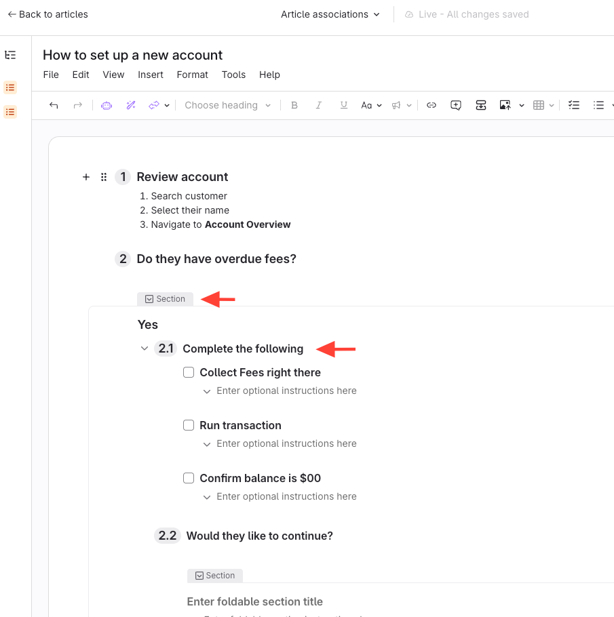
Task: Click the insert link icon
Action: point(431,105)
